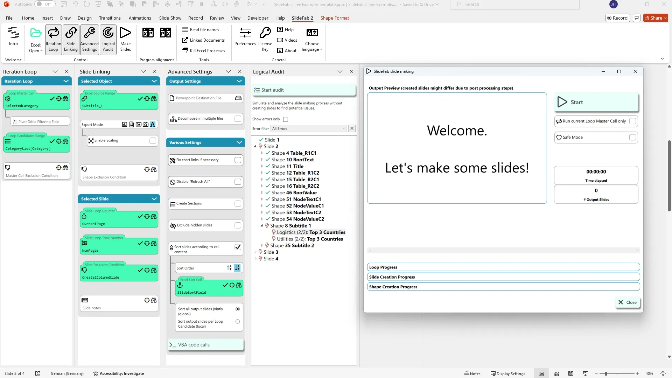Enable Safe Mode checkbox
Viewport: 672px width, 378px height.
632,138
